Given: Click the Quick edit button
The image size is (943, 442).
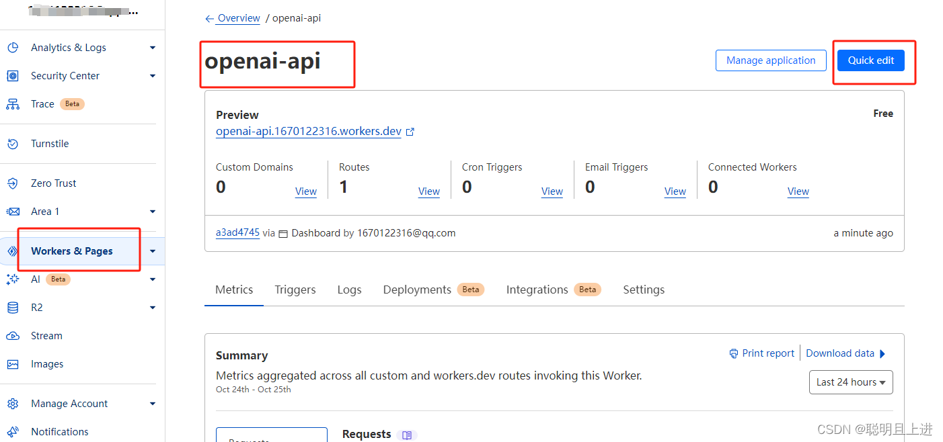Looking at the screenshot, I should pyautogui.click(x=871, y=60).
